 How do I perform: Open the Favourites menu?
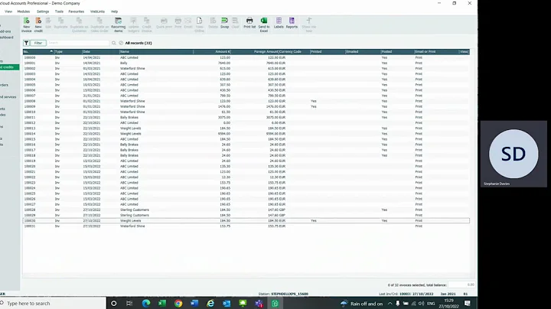click(77, 11)
